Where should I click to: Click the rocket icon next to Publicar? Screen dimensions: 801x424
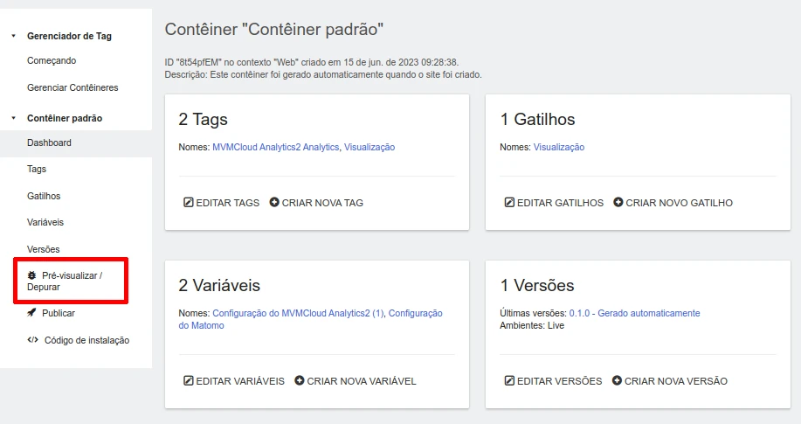pos(32,313)
